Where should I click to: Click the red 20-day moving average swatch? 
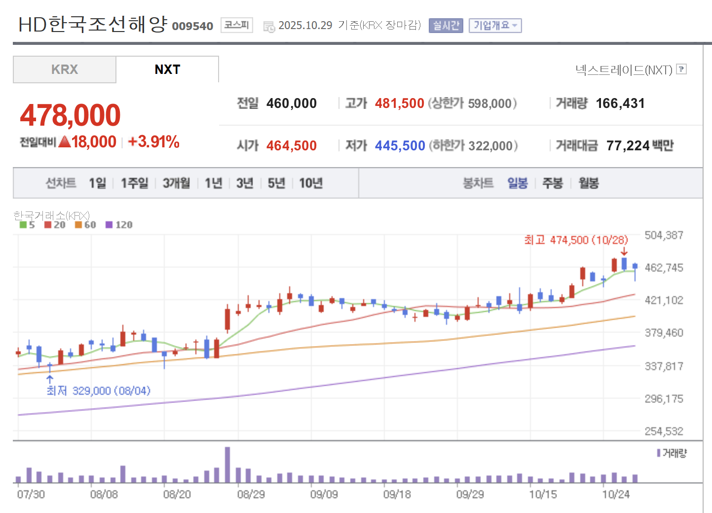[48, 225]
